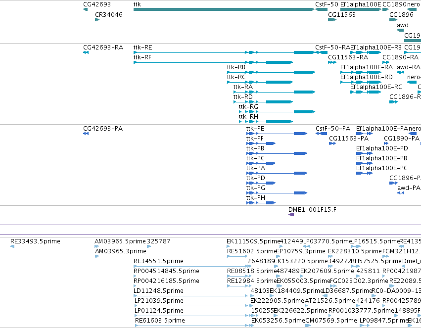Select the Ef1alpha100E-RC transcript label
The width and height of the screenshot is (421, 328).
pyautogui.click(x=376, y=87)
